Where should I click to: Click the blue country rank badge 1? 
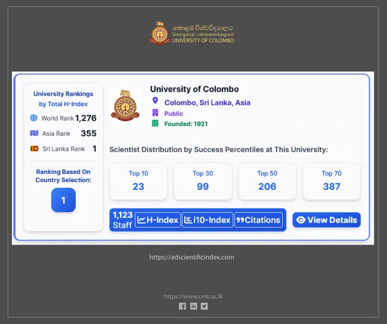63,200
